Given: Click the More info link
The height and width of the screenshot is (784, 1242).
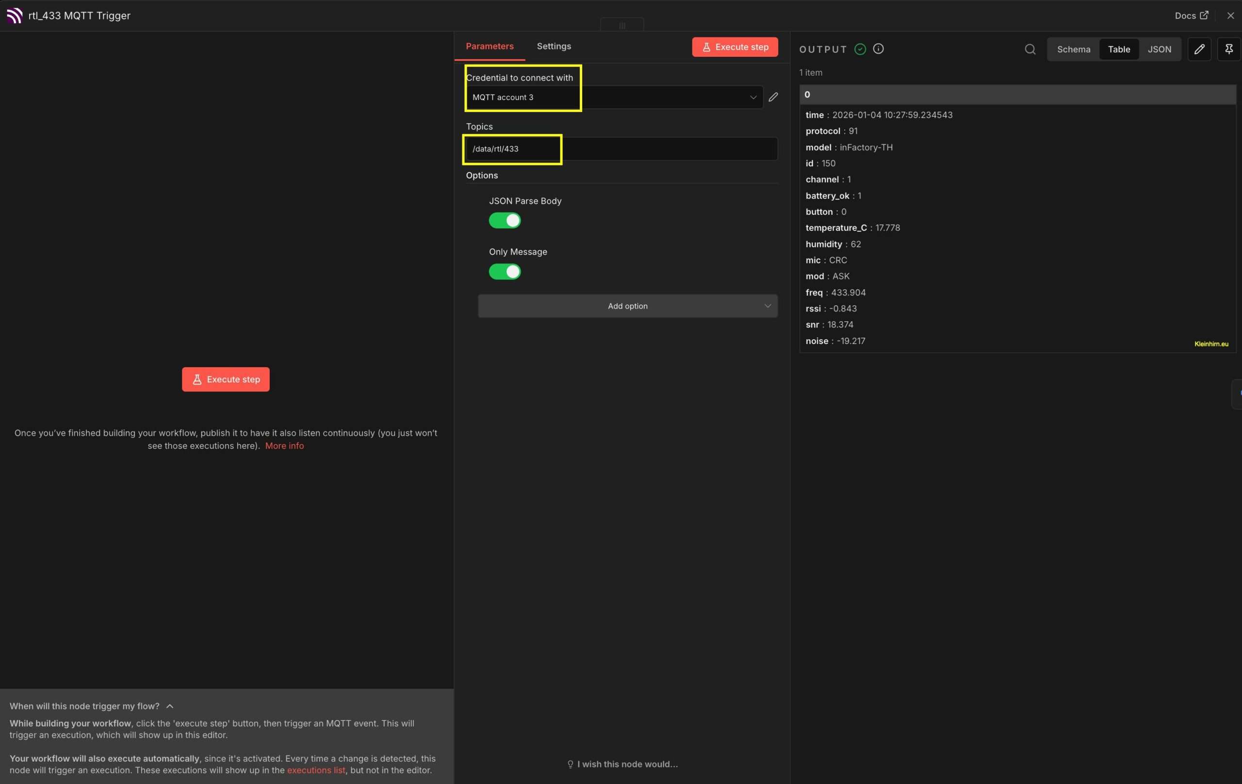Looking at the screenshot, I should click(x=284, y=446).
